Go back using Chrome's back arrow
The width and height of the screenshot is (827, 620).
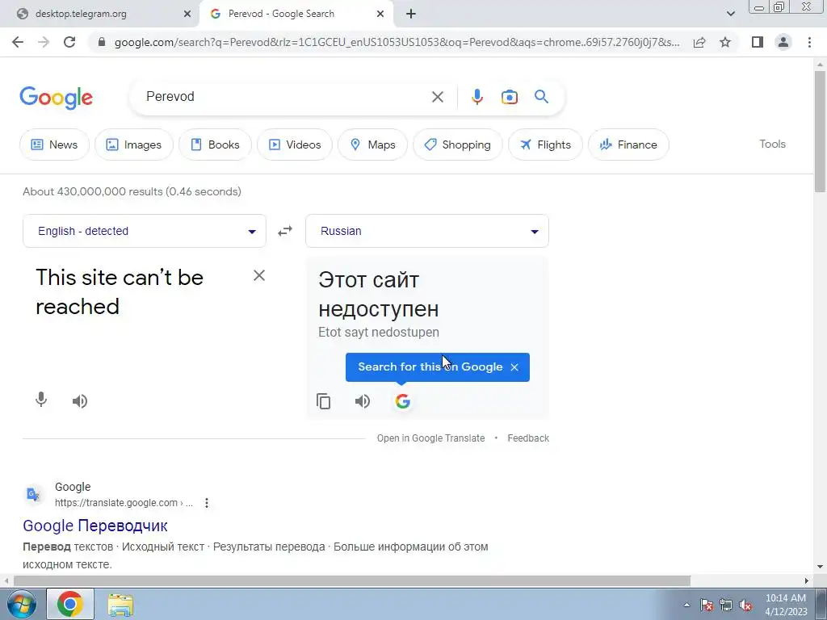[18, 42]
